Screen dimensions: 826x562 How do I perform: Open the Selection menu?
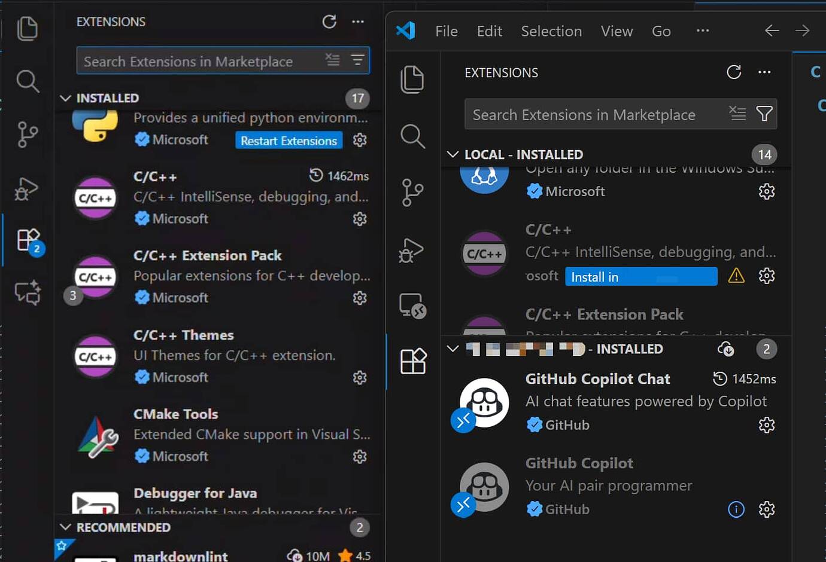pyautogui.click(x=551, y=31)
